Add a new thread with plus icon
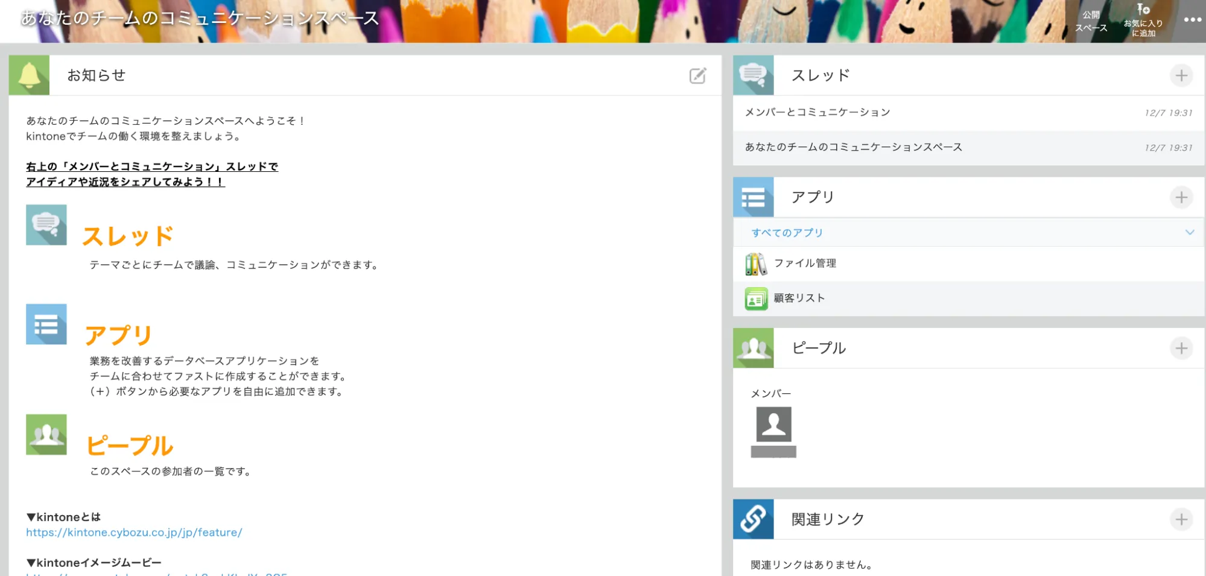The width and height of the screenshot is (1206, 576). [x=1181, y=75]
